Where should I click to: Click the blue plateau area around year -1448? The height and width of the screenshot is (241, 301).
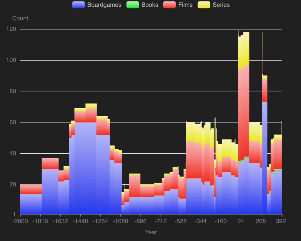(85, 165)
